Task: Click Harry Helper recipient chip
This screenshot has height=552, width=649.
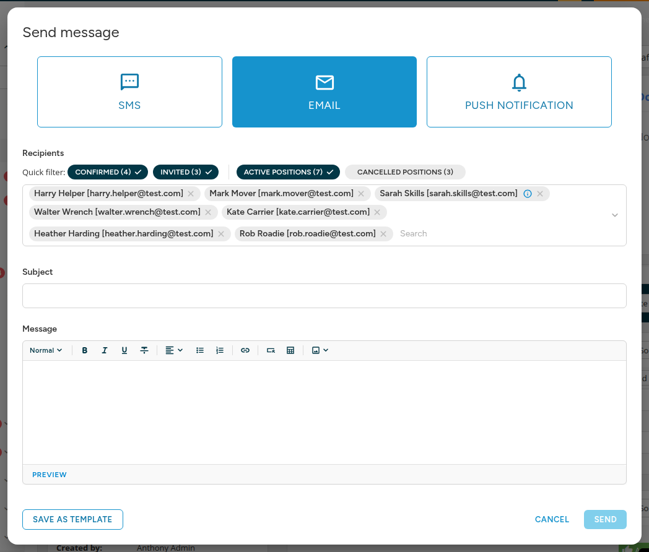Action: click(115, 194)
